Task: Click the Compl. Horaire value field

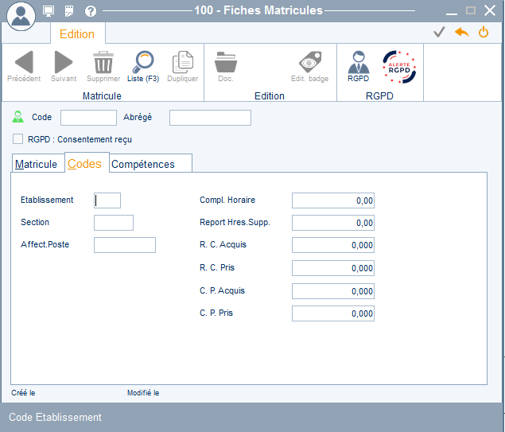Action: [333, 200]
